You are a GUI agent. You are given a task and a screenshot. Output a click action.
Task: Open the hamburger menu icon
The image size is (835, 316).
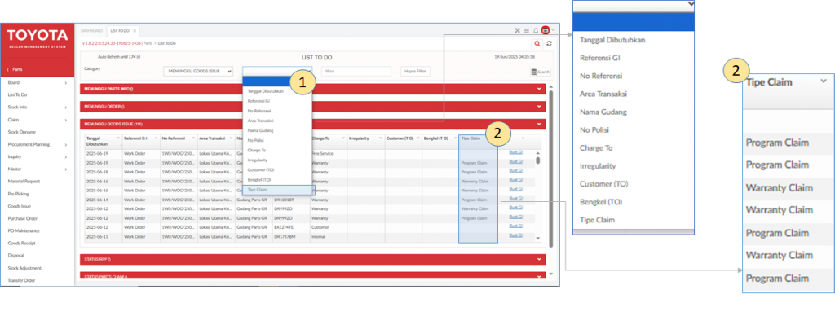[527, 30]
